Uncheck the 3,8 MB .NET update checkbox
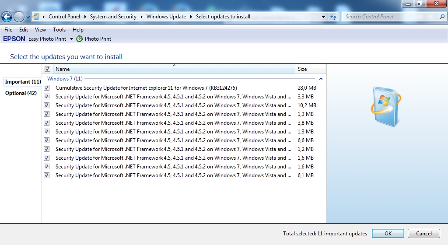 [46, 123]
